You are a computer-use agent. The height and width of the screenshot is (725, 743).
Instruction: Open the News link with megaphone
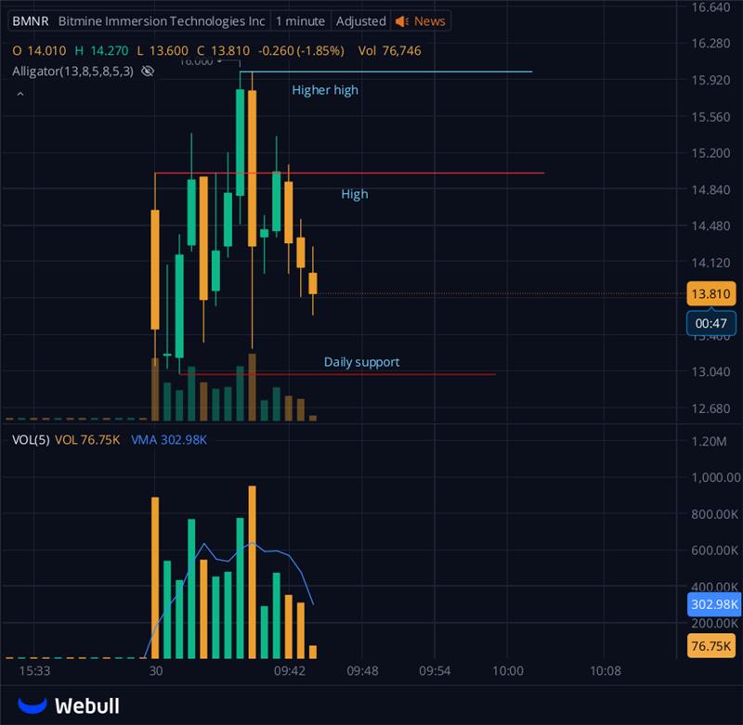[421, 21]
